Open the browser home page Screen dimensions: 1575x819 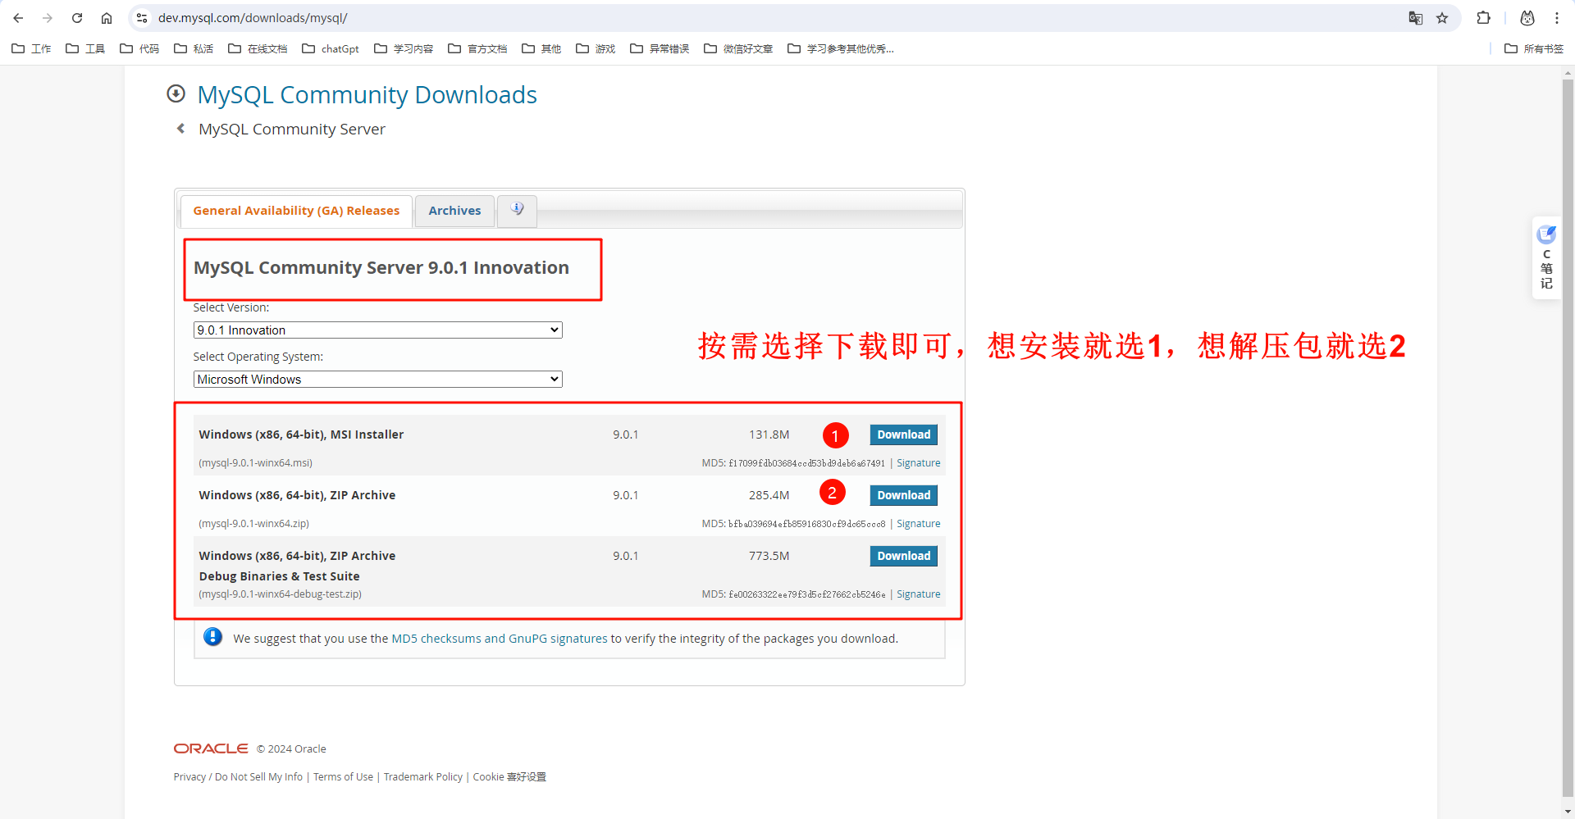tap(107, 17)
